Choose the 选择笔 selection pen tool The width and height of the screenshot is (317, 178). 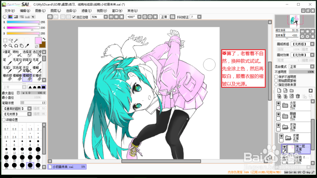(x=27, y=53)
